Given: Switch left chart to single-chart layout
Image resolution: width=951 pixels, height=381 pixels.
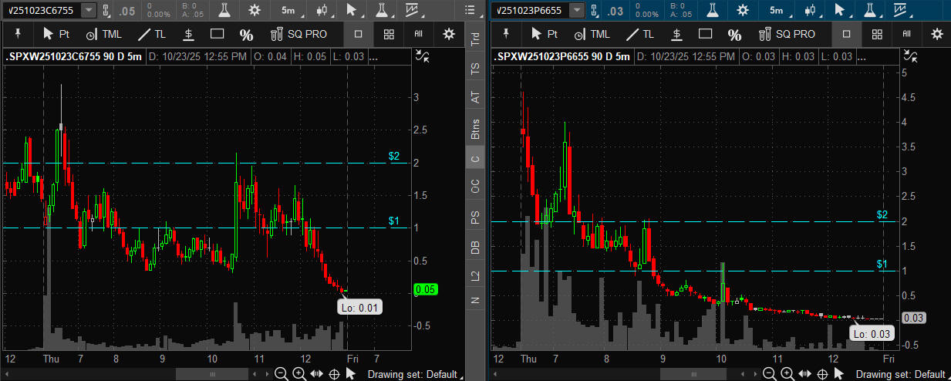Looking at the screenshot, I should 358,34.
